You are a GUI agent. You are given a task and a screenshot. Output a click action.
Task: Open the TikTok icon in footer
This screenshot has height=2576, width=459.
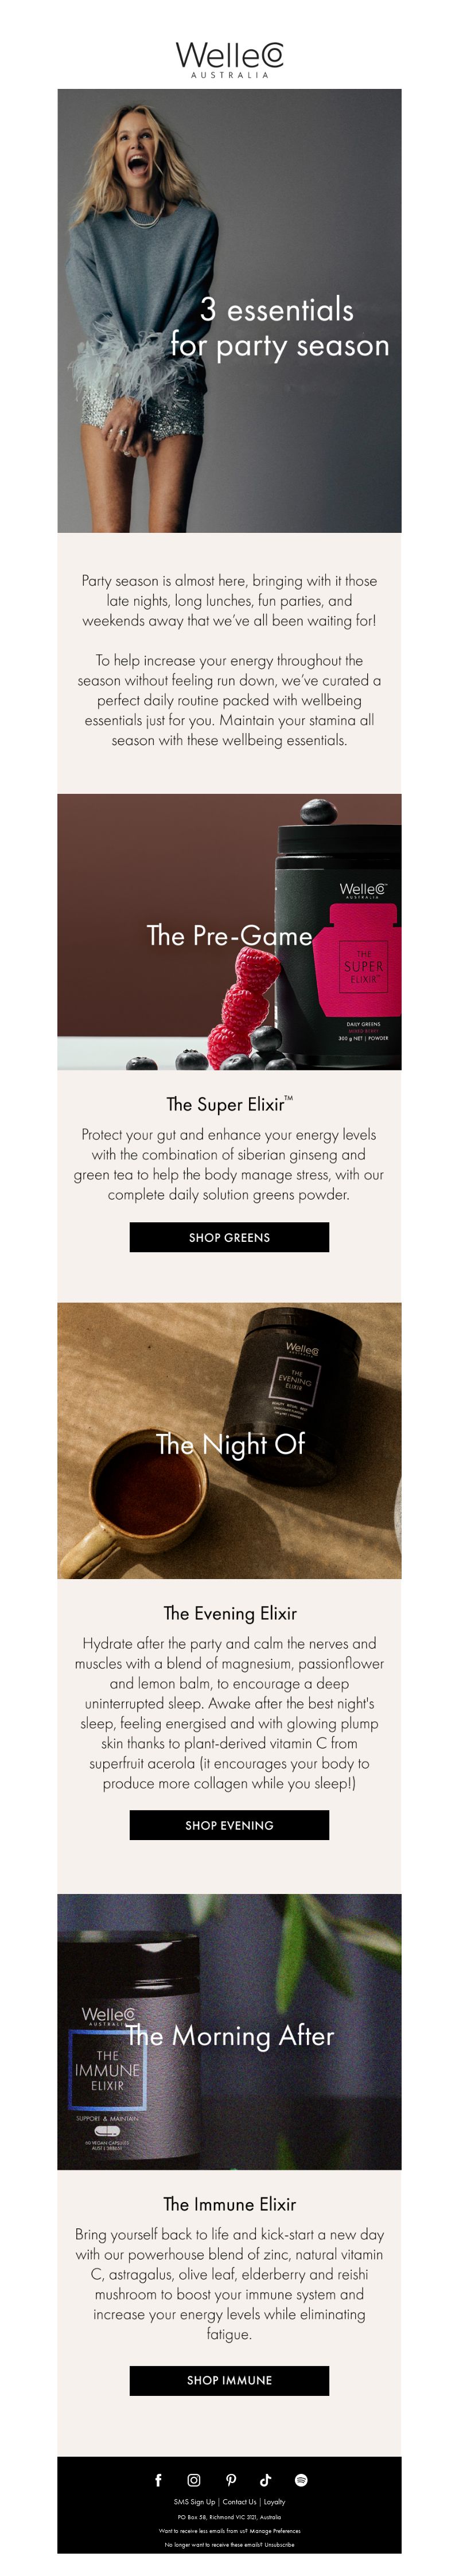pos(266,2480)
